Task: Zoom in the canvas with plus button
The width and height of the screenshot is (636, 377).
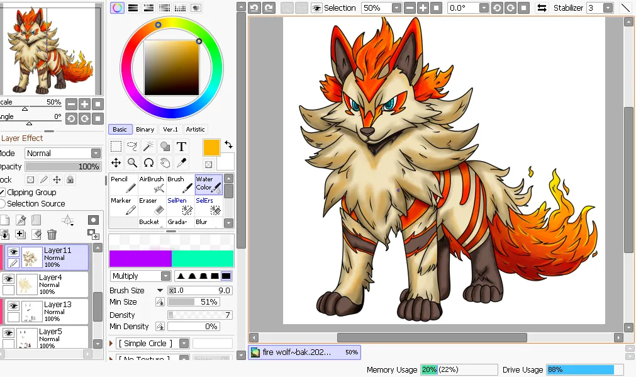Action: coord(423,8)
